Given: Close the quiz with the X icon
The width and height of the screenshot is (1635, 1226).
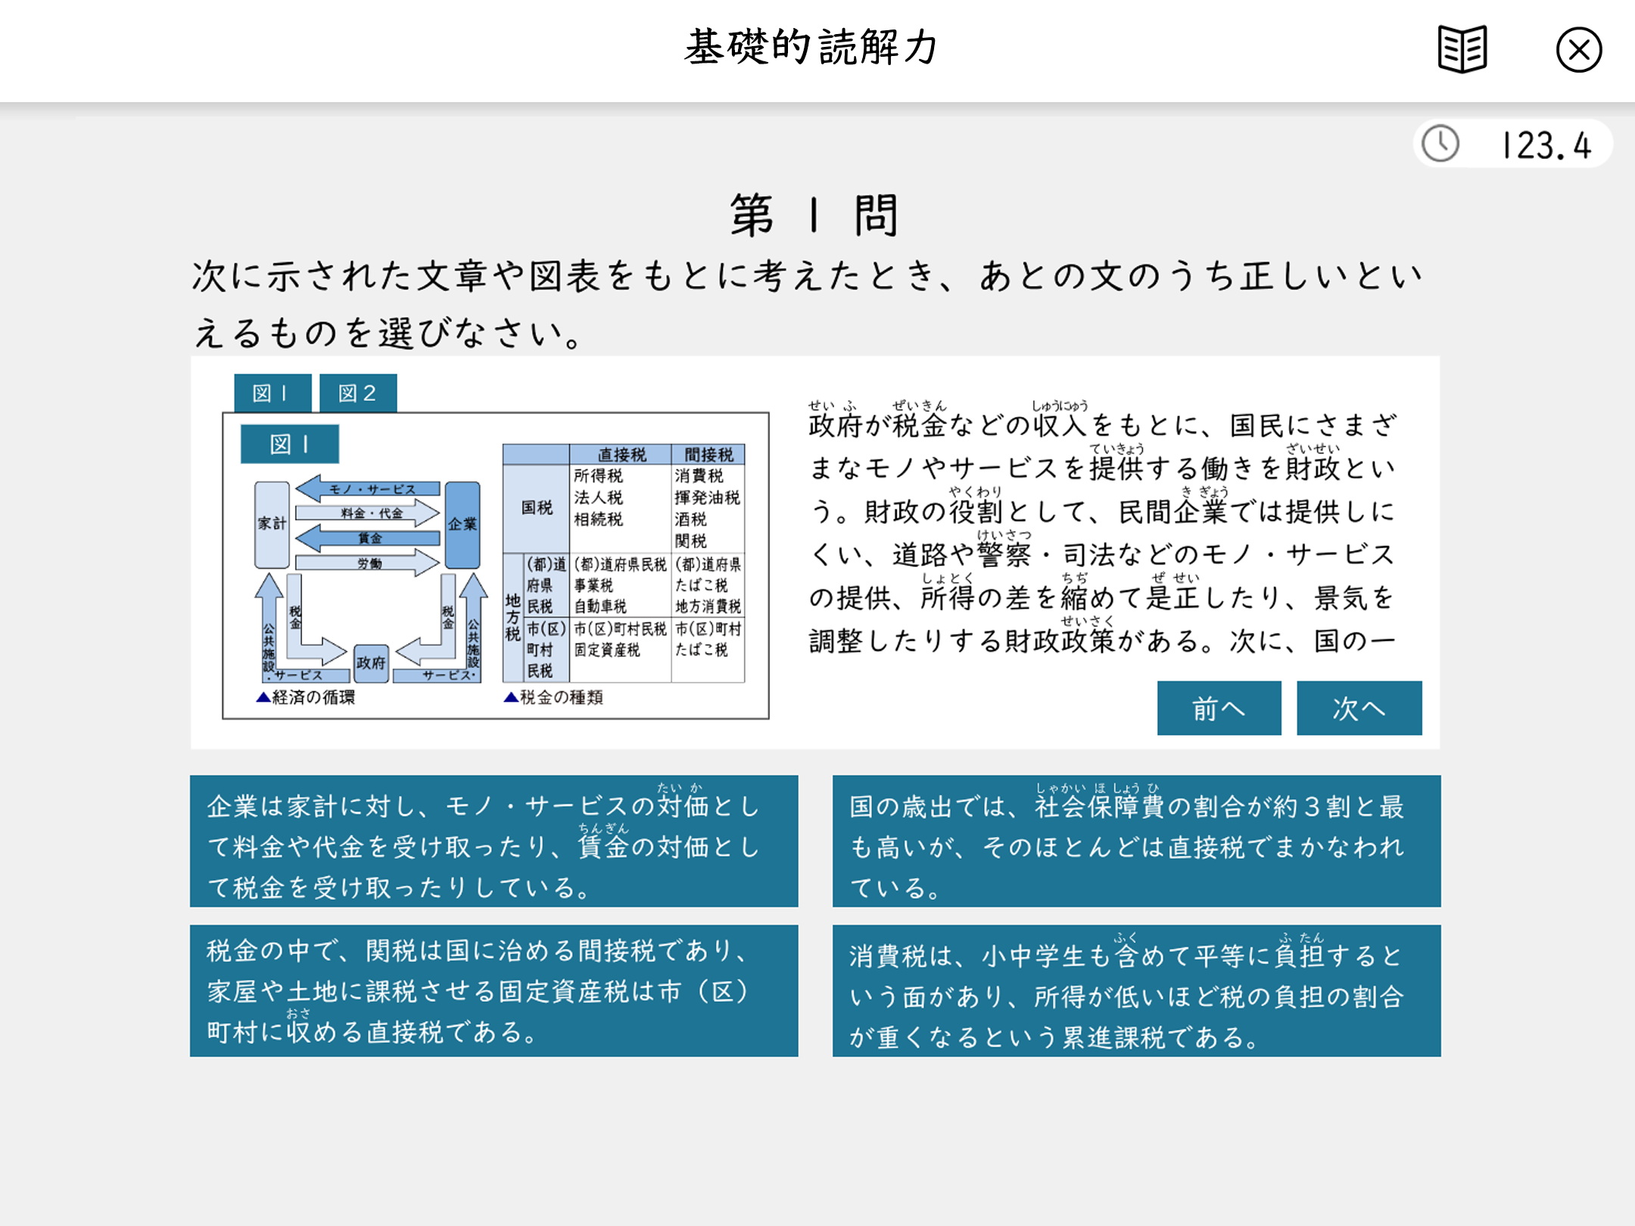Looking at the screenshot, I should 1578,51.
